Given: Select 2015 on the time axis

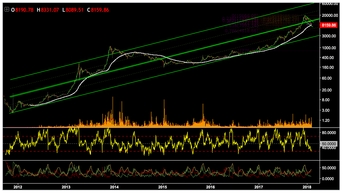Looking at the screenshot, I should coord(163,187).
